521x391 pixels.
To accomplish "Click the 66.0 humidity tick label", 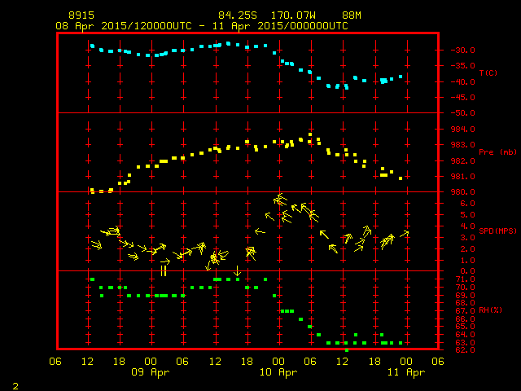I will 465,319.
